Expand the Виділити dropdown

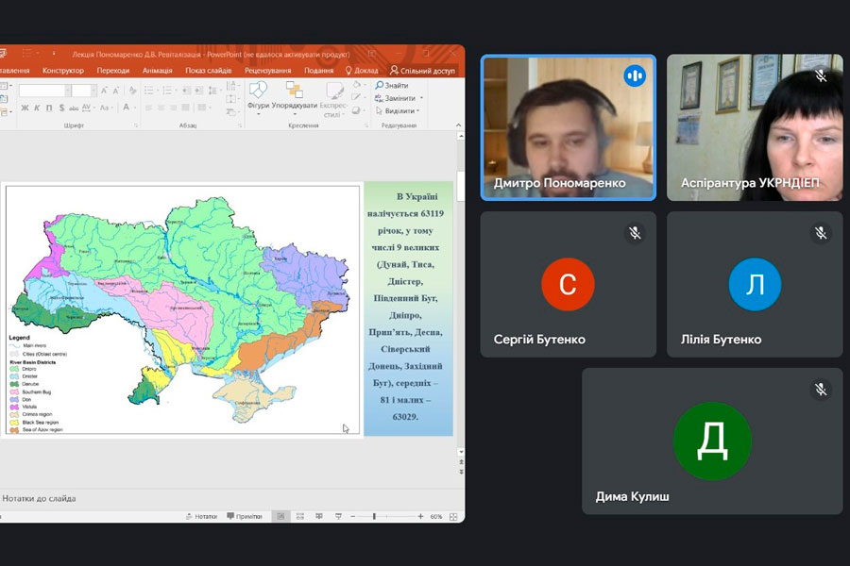tap(419, 110)
